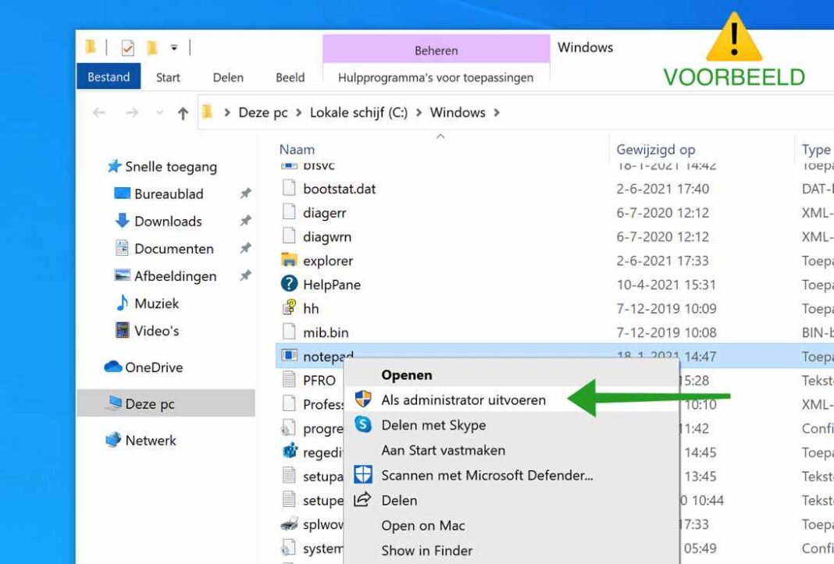The height and width of the screenshot is (564, 834).
Task: Click Deze pc in the address bar
Action: pyautogui.click(x=262, y=112)
